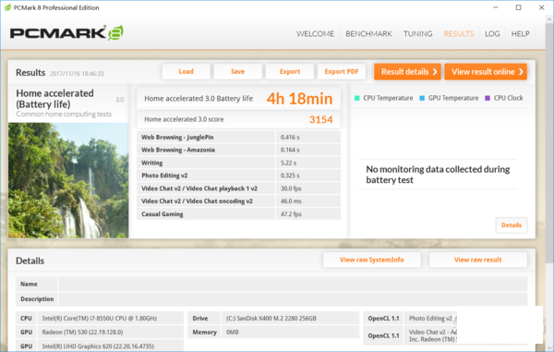554x352 pixels.
Task: Maximize the PCMark 8 window
Action: click(x=518, y=7)
